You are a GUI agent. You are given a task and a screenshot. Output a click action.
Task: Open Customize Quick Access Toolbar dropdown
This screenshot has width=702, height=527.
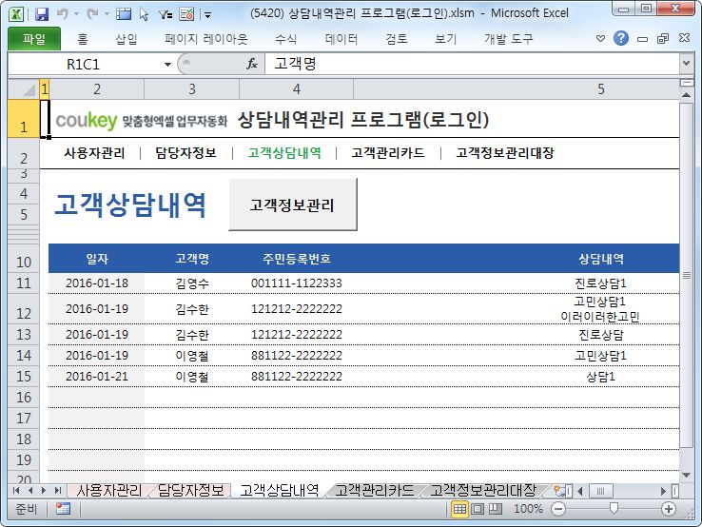coord(207,15)
